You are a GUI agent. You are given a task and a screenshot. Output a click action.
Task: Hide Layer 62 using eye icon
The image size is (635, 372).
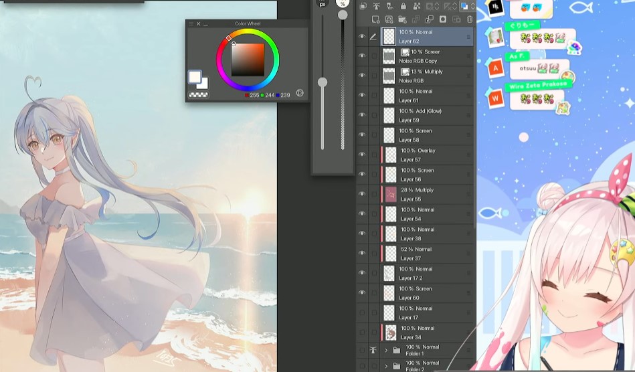(x=362, y=36)
